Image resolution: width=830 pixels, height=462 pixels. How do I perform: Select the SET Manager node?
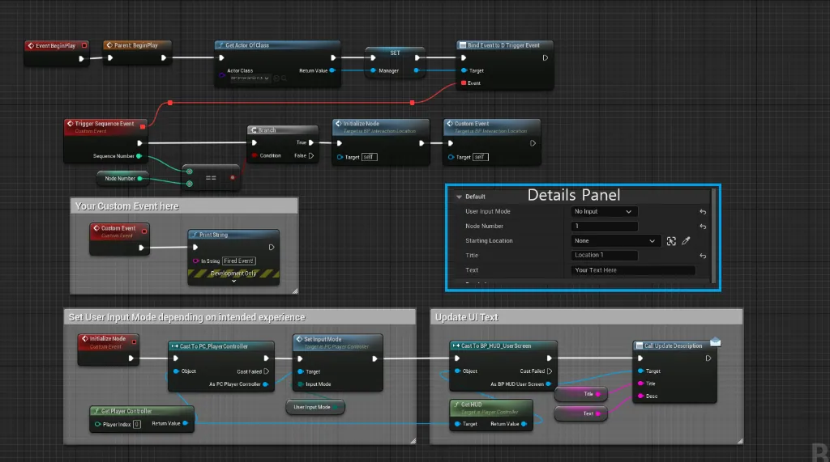(395, 61)
